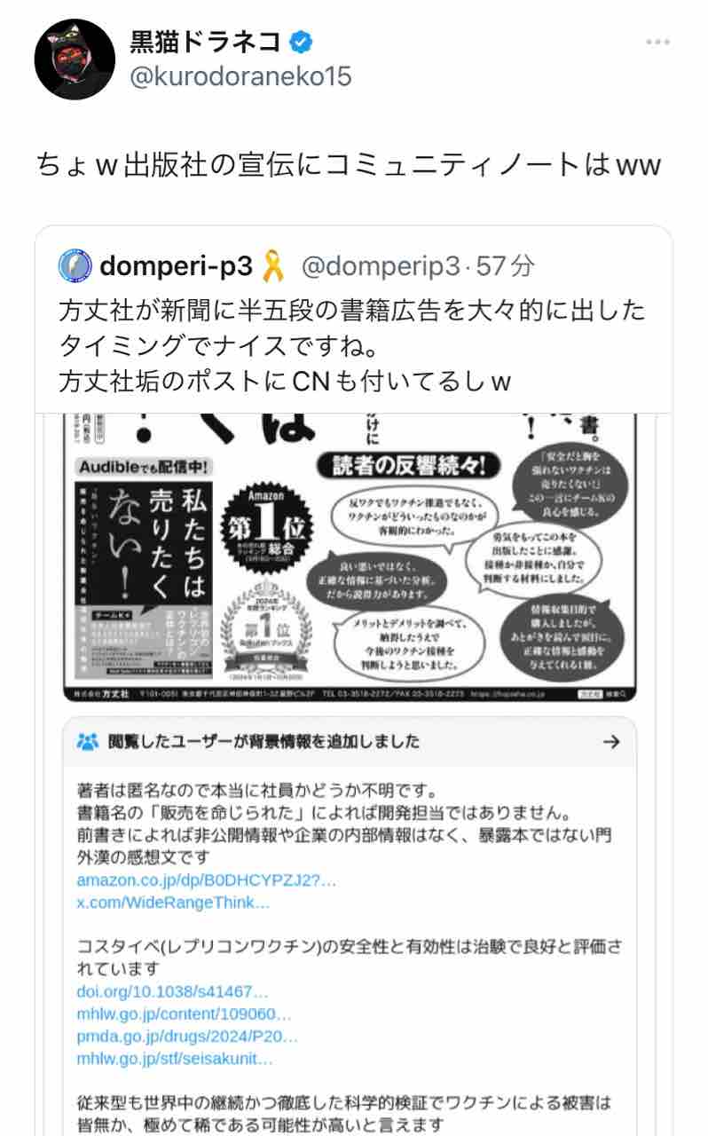The width and height of the screenshot is (708, 1136).
Task: Open community note via arrow icon
Action: (x=610, y=742)
